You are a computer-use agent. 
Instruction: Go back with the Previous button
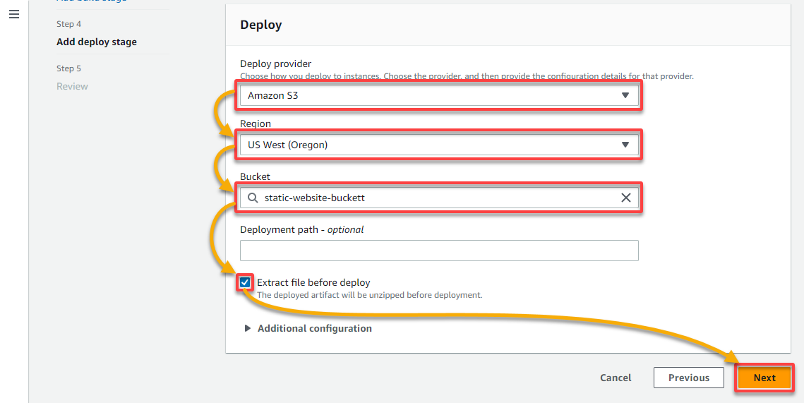[689, 378]
